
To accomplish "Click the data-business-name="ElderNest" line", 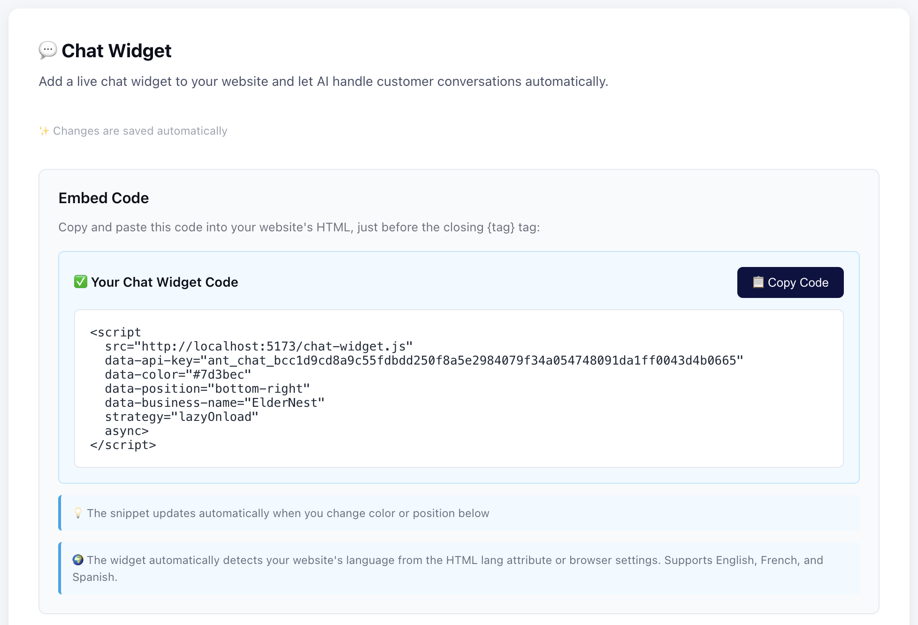I will click(214, 403).
